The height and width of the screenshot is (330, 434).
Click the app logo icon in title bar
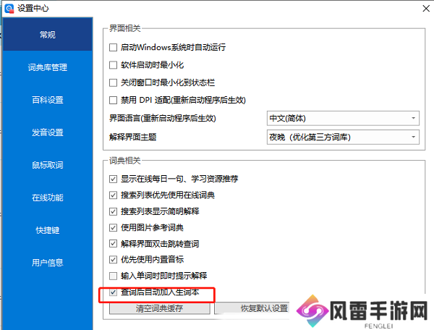[x=9, y=8]
